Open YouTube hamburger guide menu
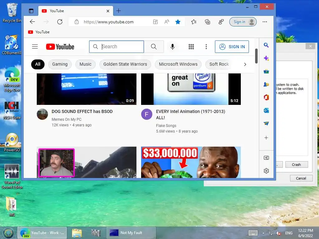The height and width of the screenshot is (239, 319). [35, 47]
